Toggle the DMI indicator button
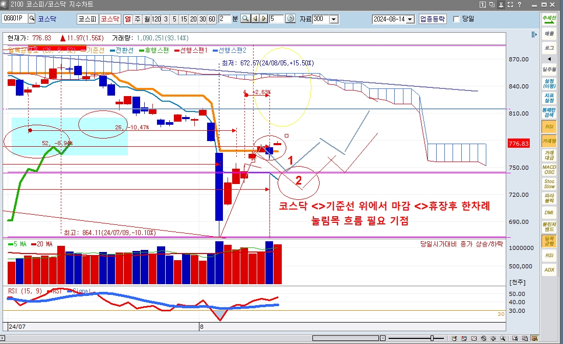This screenshot has height=344, width=563. pos(549,213)
